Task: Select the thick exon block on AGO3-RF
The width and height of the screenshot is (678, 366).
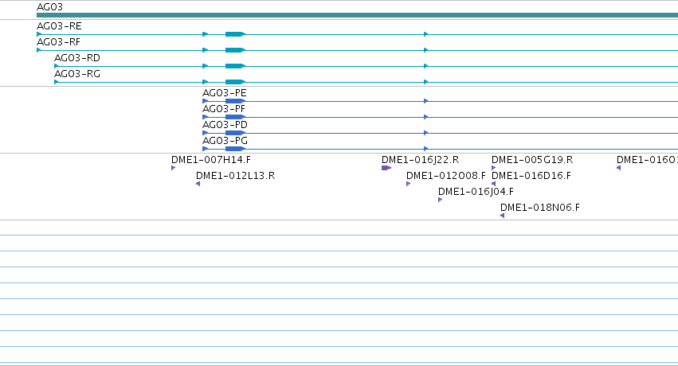Action: coord(235,50)
